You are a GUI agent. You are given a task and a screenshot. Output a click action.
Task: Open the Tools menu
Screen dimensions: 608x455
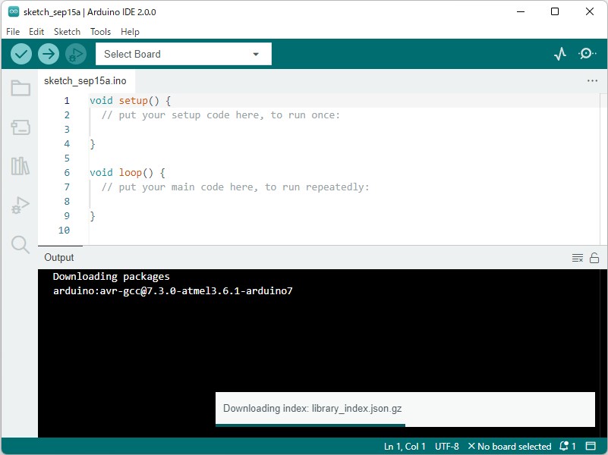pyautogui.click(x=100, y=32)
